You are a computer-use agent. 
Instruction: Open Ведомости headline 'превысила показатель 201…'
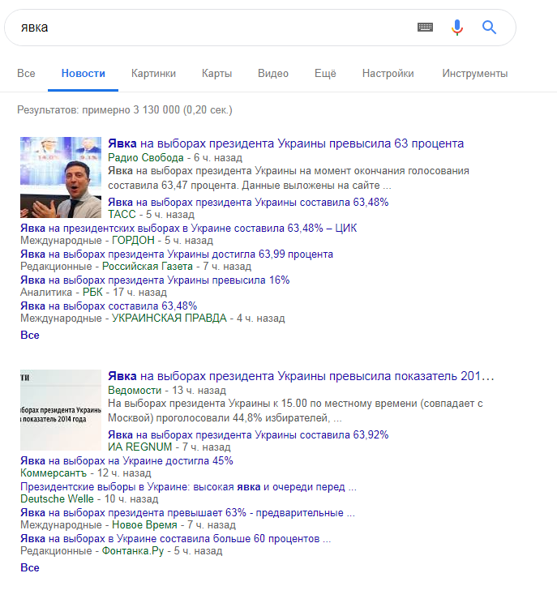301,376
